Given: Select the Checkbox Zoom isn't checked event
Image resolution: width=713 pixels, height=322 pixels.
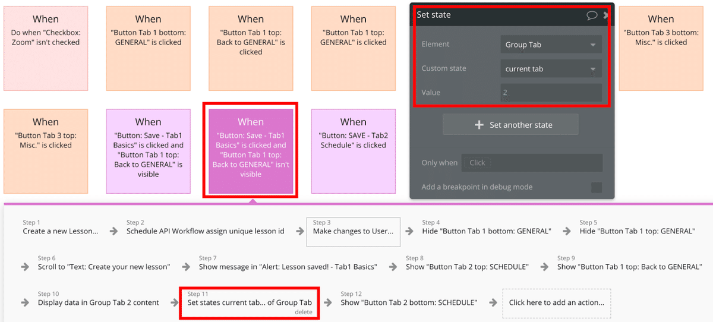Looking at the screenshot, I should (x=46, y=49).
